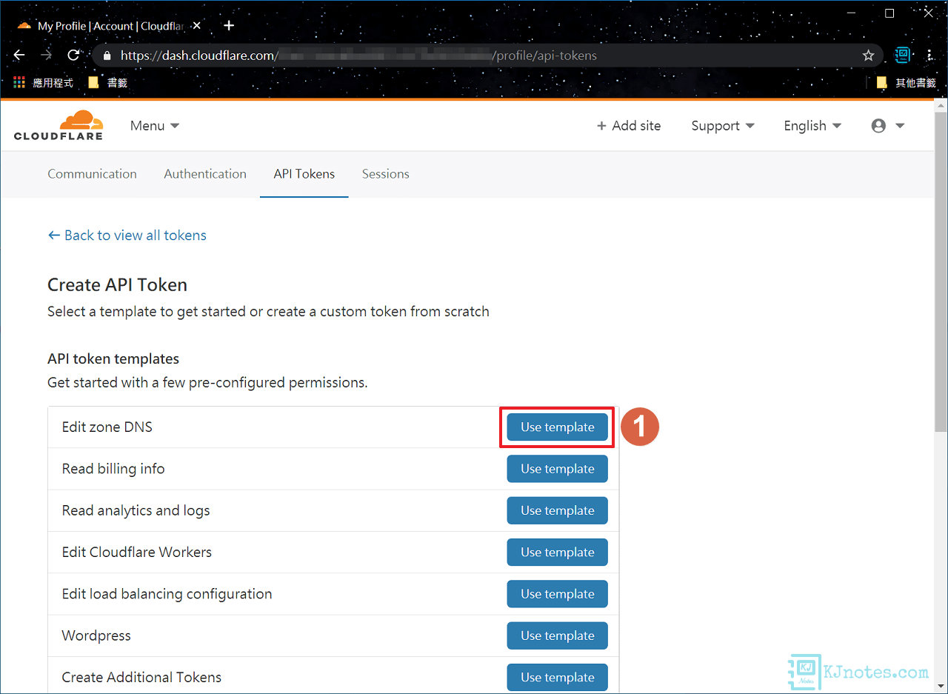
Task: Click the browser forward arrow
Action: click(46, 56)
